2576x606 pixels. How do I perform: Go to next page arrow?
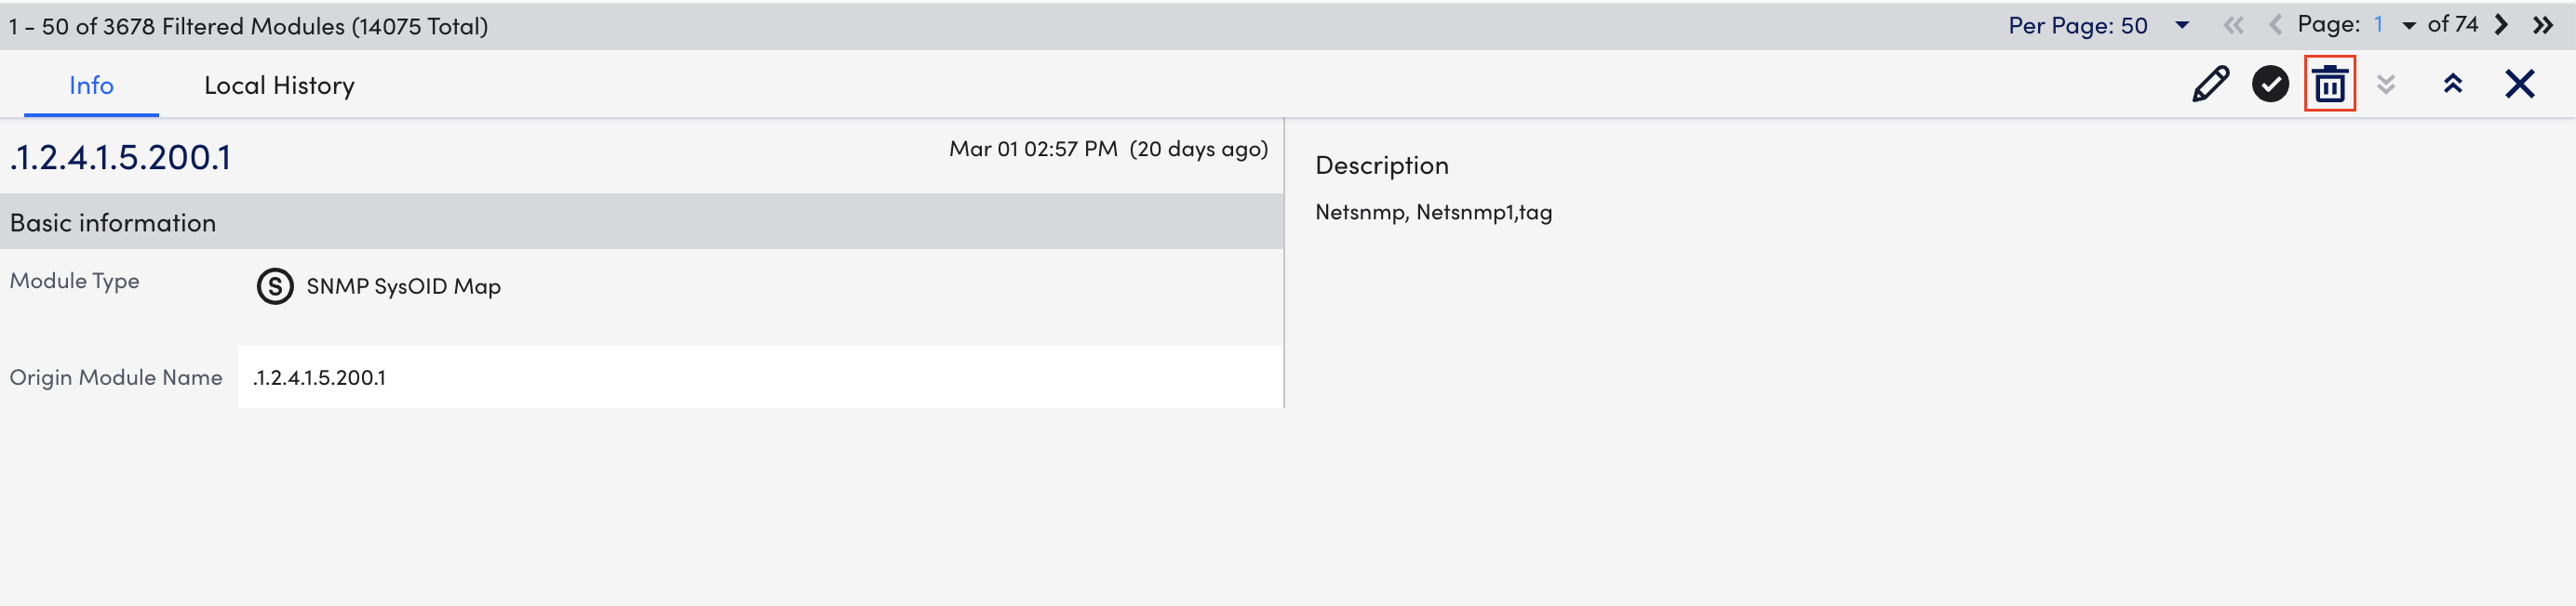click(2501, 25)
